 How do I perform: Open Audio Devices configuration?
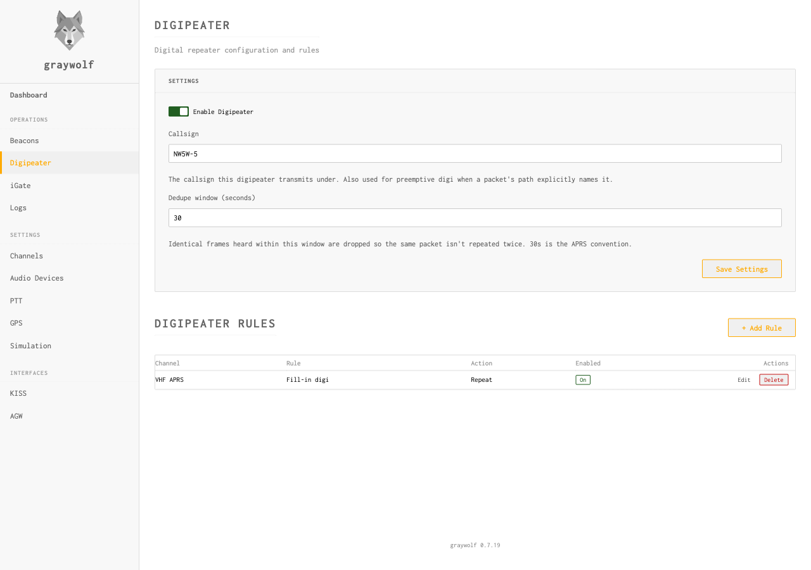37,278
